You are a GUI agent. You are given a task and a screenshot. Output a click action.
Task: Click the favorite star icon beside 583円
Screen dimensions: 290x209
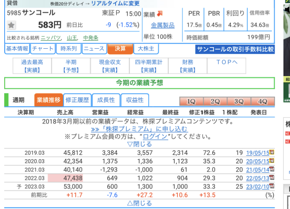click(x=11, y=25)
